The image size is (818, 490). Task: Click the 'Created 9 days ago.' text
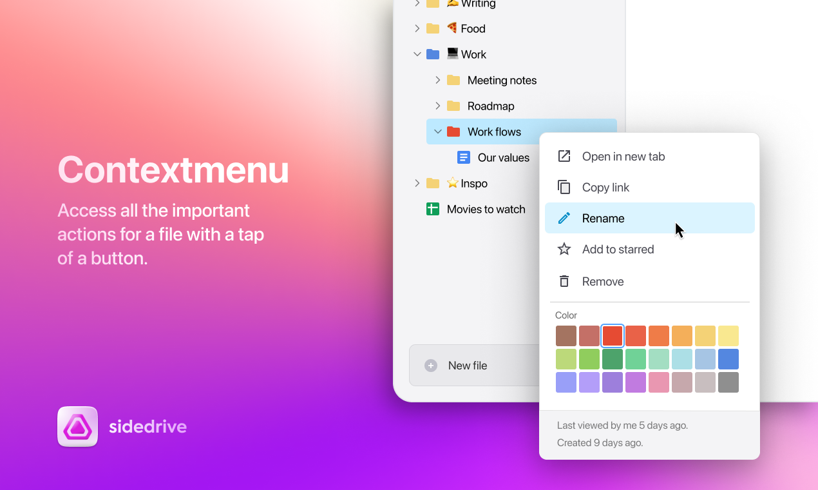click(600, 443)
